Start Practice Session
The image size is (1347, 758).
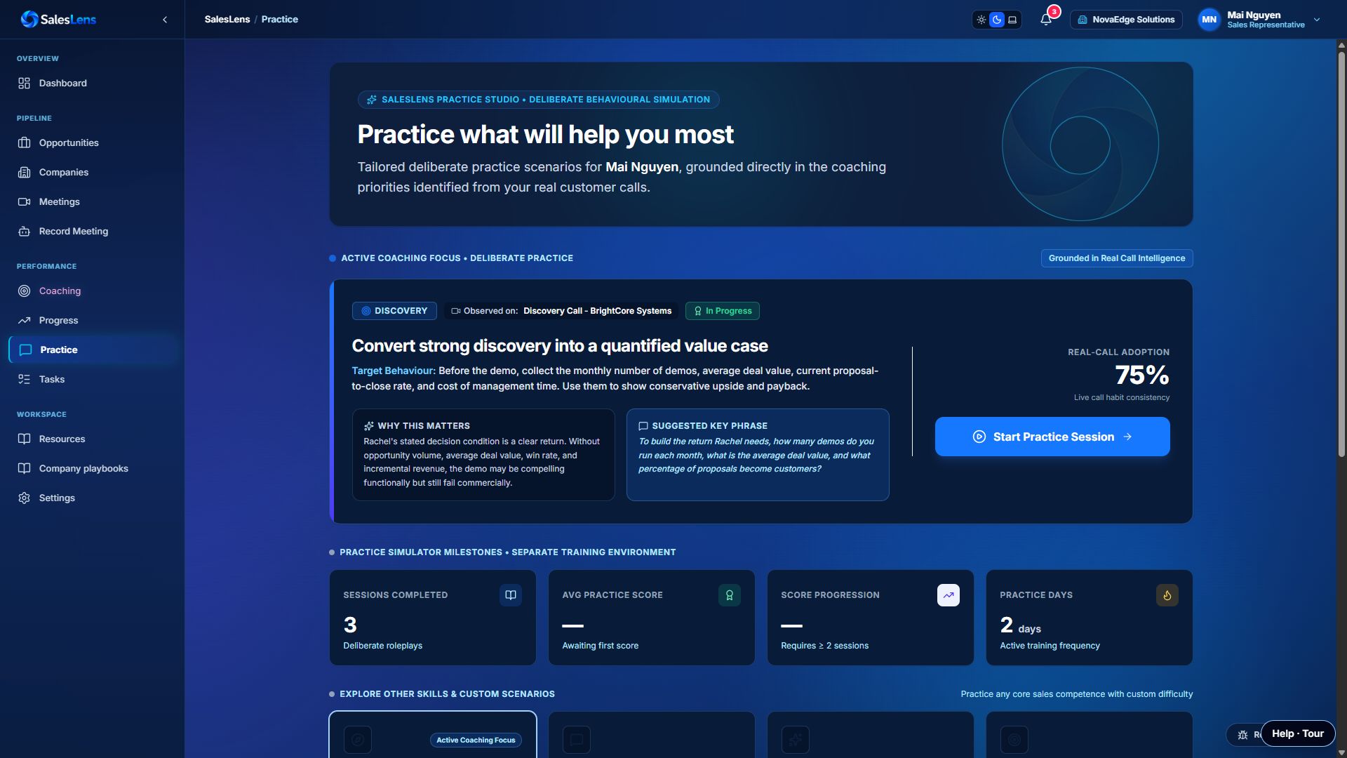coord(1052,437)
